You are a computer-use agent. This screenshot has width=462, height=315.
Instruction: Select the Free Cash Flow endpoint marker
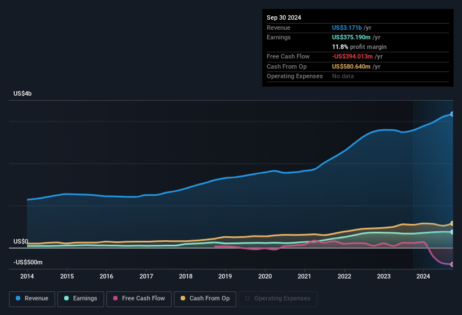tap(452, 264)
